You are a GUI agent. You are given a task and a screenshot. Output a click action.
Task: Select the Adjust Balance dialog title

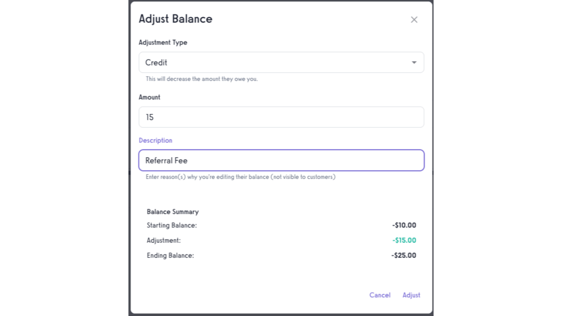point(176,19)
